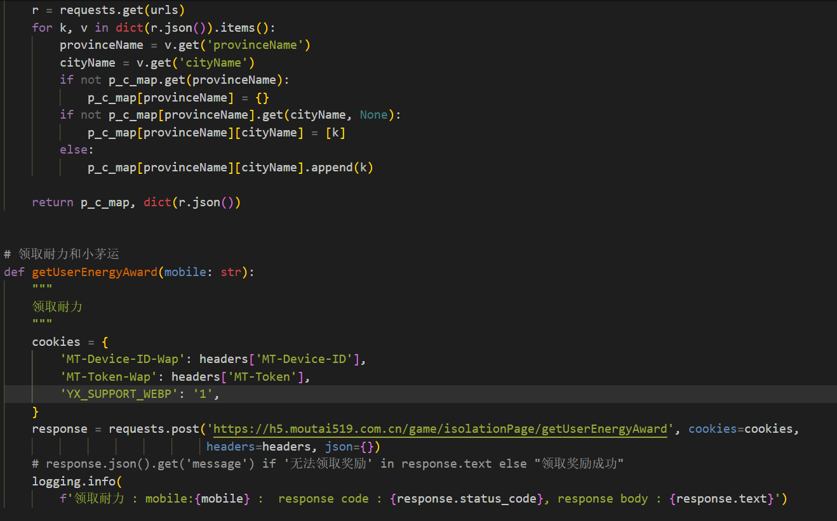This screenshot has width=837, height=521.
Task: Click the 'mobile' parameter in the def signature
Action: coord(185,272)
